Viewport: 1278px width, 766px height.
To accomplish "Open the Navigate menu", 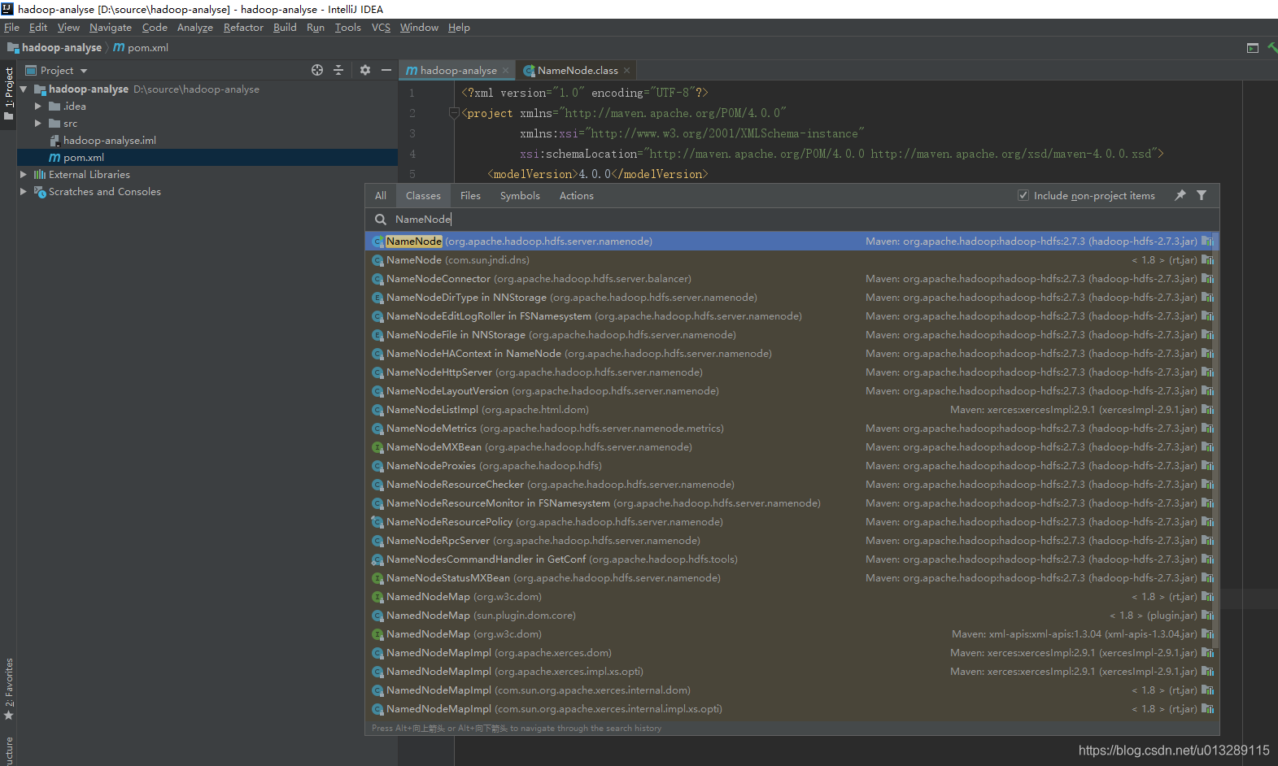I will coord(111,28).
